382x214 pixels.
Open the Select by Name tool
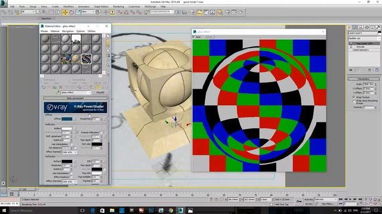click(45, 12)
